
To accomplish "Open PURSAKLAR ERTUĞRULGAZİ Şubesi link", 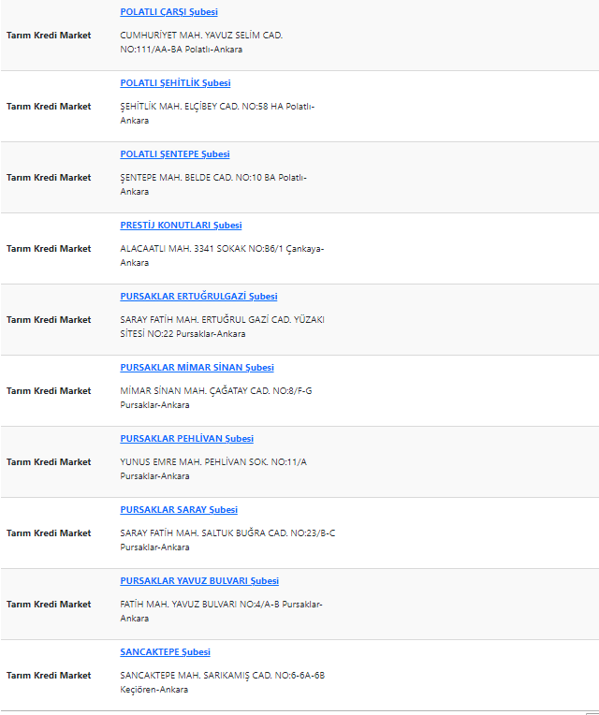I will [x=198, y=297].
